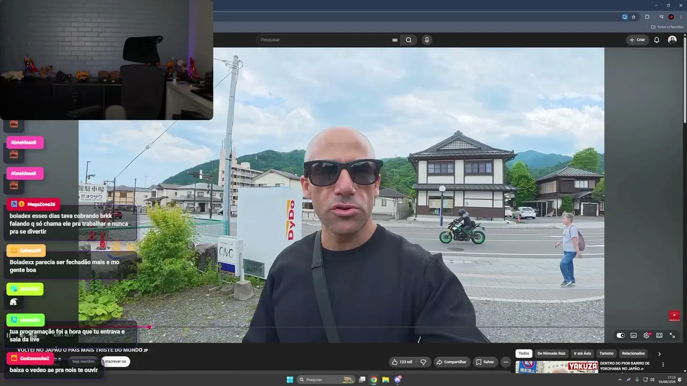The height and width of the screenshot is (386, 687).
Task: Open the Todos os favoritos bookmarks folder
Action: (667, 27)
